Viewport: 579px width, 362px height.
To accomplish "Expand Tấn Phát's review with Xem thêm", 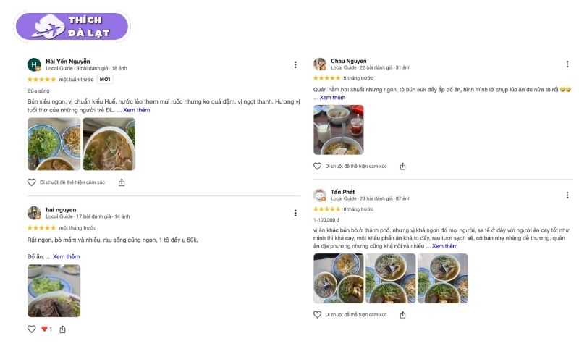I will click(x=444, y=246).
